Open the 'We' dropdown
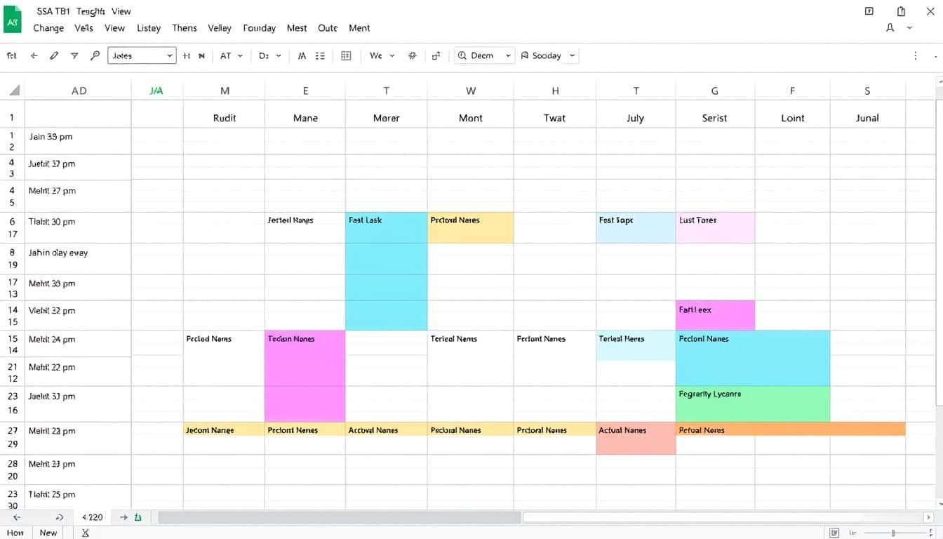This screenshot has height=539, width=943. coord(382,55)
